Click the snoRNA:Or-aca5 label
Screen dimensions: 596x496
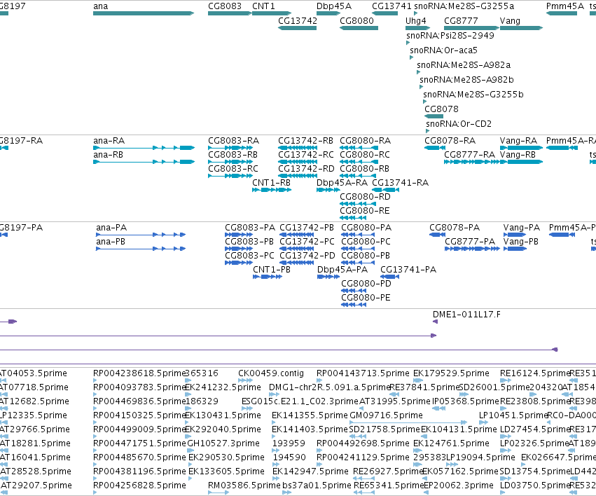[x=443, y=50]
